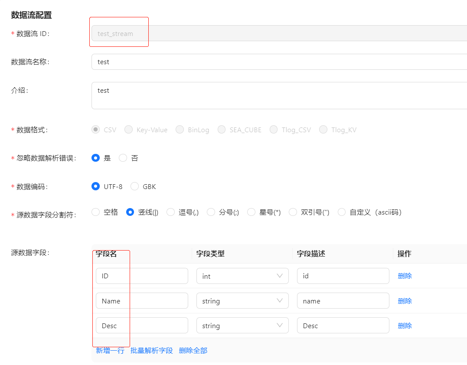Focus the 介绍 description textarea
This screenshot has height=365, width=467.
pyautogui.click(x=278, y=95)
